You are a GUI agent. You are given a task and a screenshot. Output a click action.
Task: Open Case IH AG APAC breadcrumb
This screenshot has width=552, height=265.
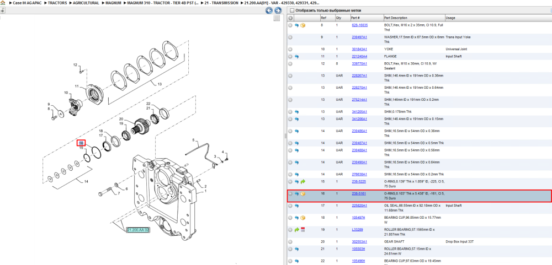[26, 3]
